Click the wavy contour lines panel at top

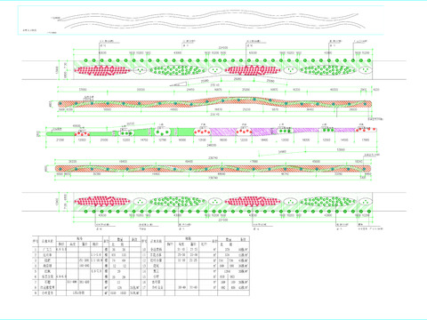click(201, 20)
